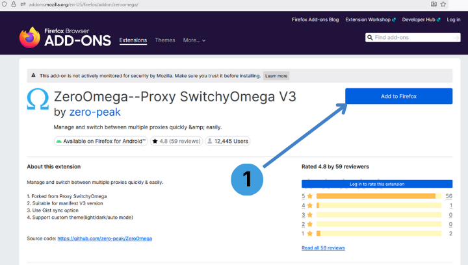Click the text Forked from Proxy SwitchyOmega
468x265 pixels.
(x=69, y=196)
